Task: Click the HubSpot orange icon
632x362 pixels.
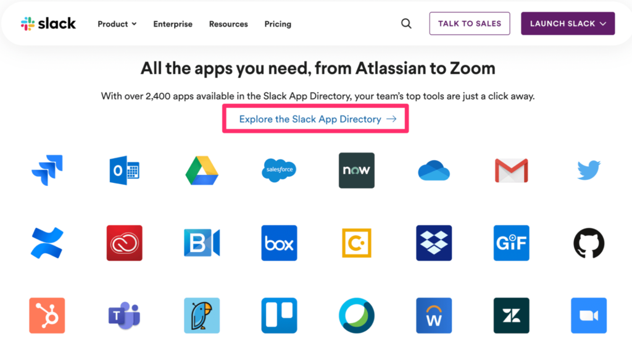Action: click(47, 316)
